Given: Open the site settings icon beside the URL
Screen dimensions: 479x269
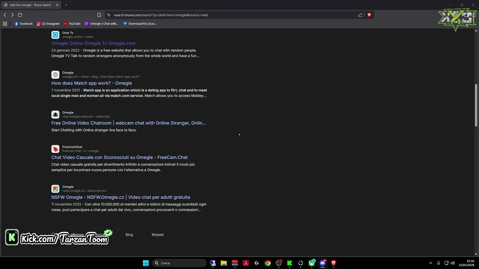Looking at the screenshot, I should coord(109,15).
